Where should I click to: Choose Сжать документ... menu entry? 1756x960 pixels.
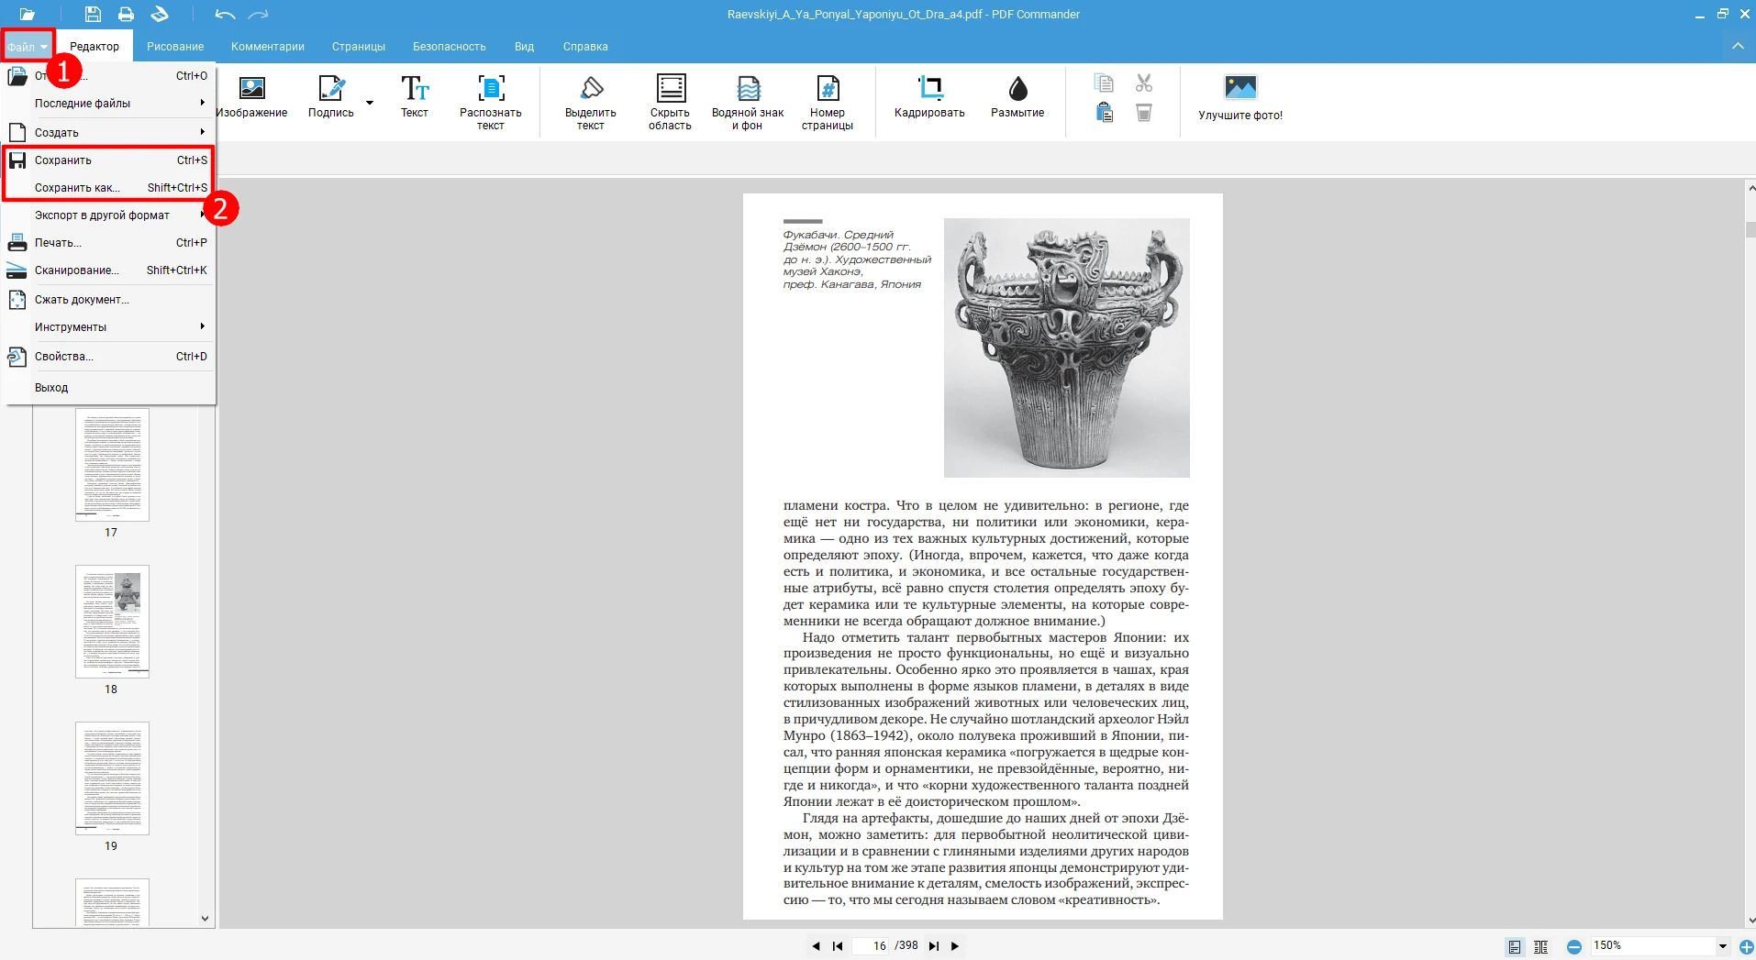[x=109, y=300]
